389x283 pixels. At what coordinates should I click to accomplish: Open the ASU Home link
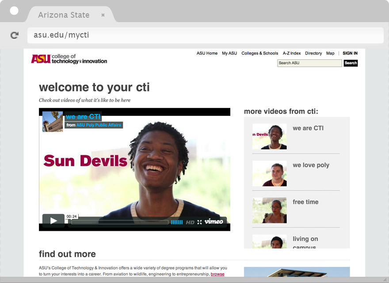(207, 53)
